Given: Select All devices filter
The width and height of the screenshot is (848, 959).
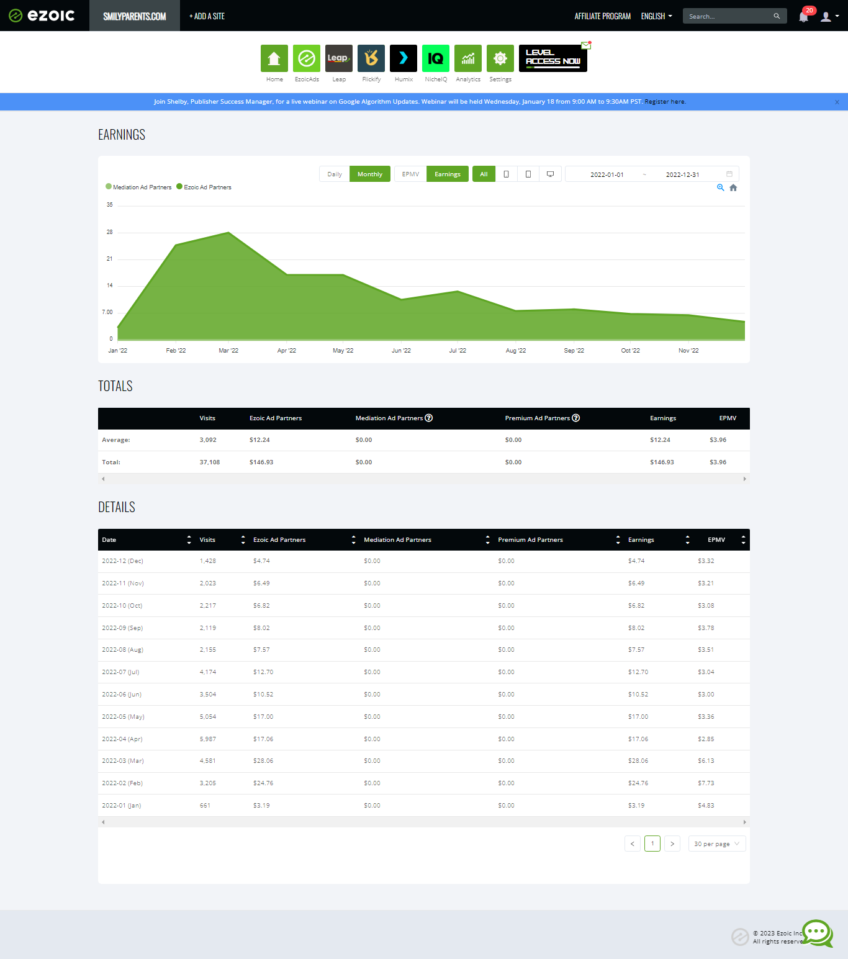Looking at the screenshot, I should click(484, 174).
